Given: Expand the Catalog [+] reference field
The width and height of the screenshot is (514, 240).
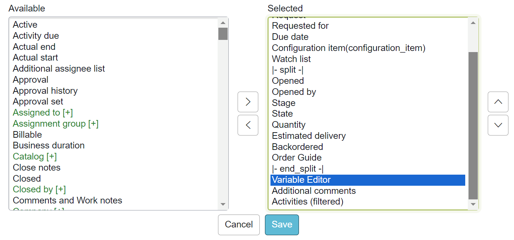Looking at the screenshot, I should click(35, 157).
